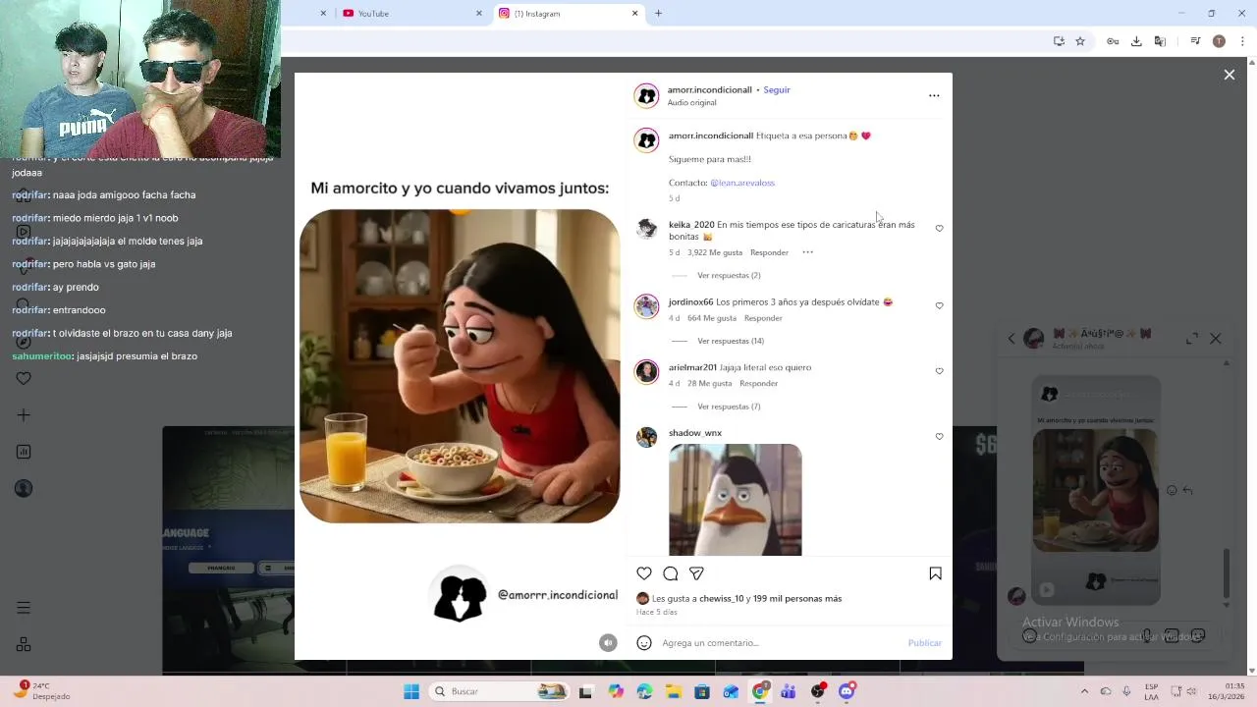Viewport: 1257px width, 707px height.
Task: Reply to the shared reel in chat
Action: [1187, 490]
